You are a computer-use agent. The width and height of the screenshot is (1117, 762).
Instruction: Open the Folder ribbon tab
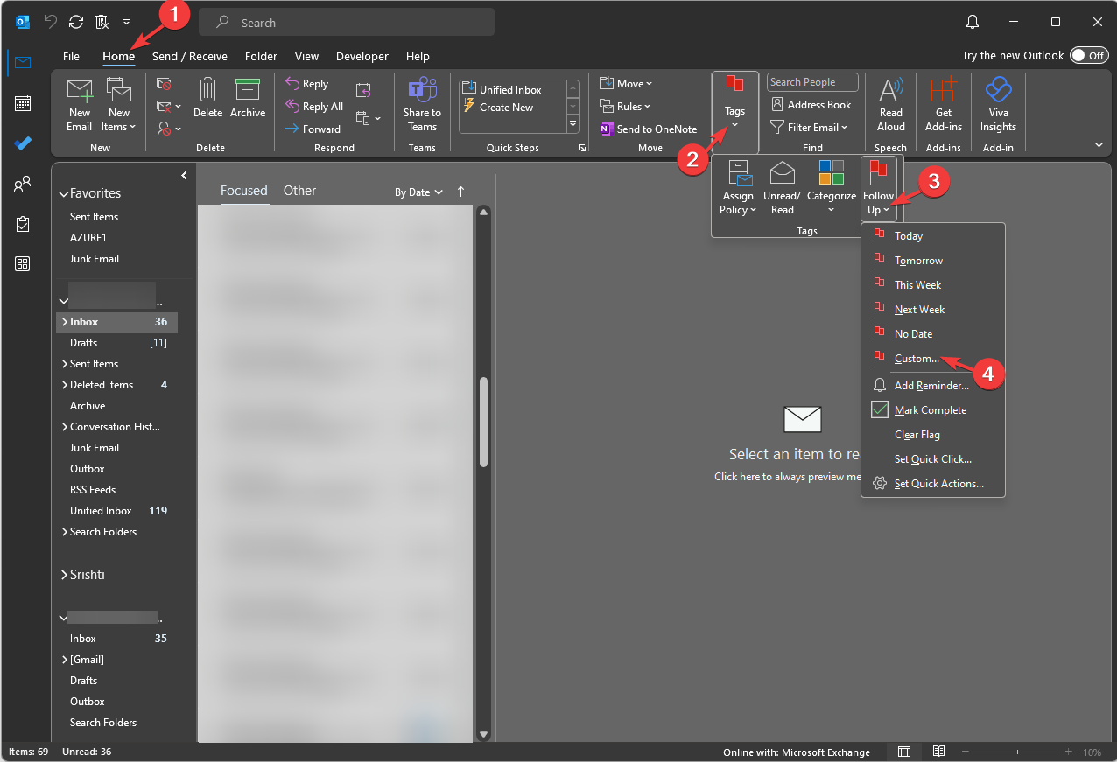(x=261, y=56)
